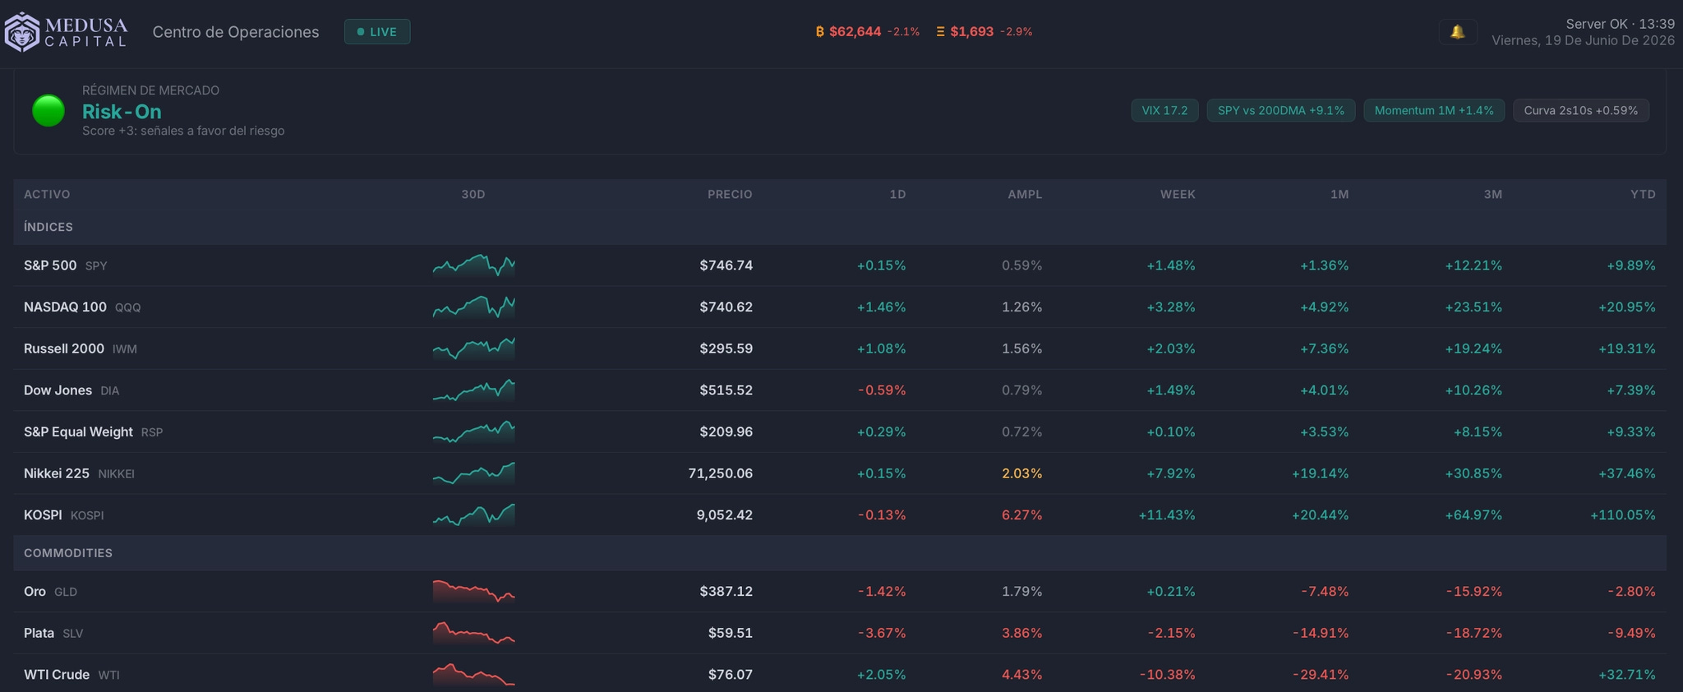Select the Nikkei 225 row
Image resolution: width=1683 pixels, height=692 pixels.
click(840, 473)
